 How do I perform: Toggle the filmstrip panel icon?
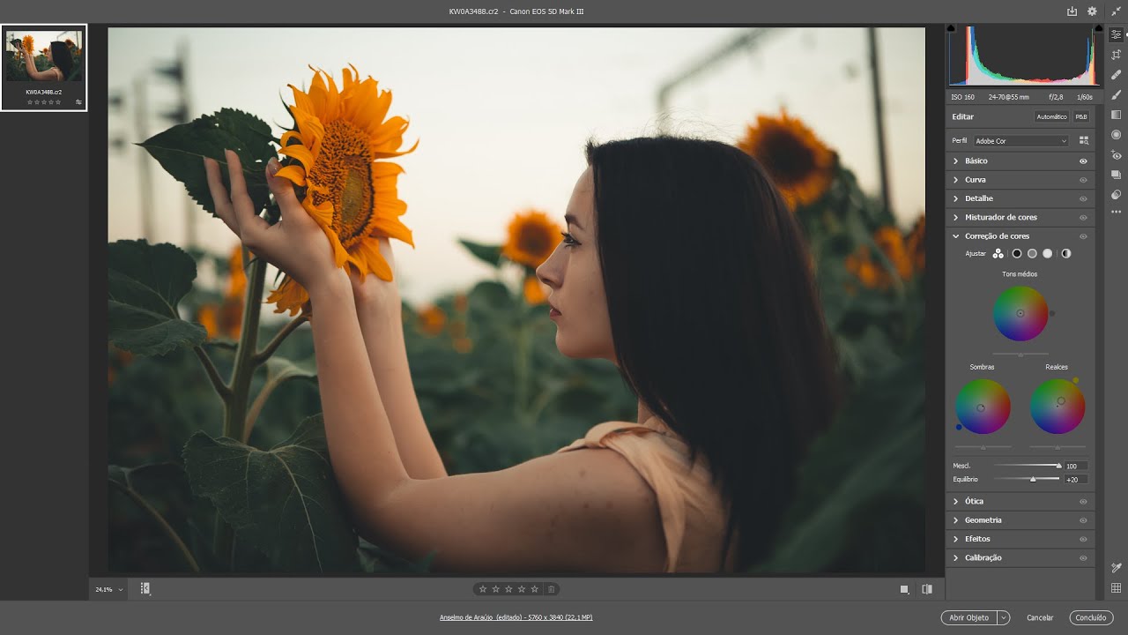[x=145, y=588]
